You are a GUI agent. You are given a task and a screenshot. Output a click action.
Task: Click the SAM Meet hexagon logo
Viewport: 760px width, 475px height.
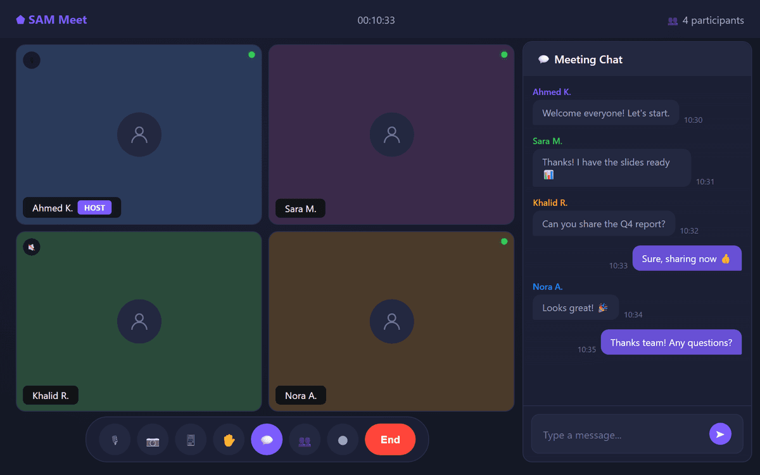click(21, 20)
